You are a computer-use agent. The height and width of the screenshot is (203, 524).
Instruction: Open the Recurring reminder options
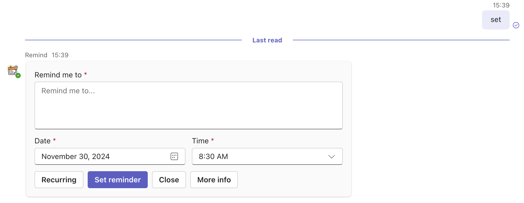(x=59, y=180)
